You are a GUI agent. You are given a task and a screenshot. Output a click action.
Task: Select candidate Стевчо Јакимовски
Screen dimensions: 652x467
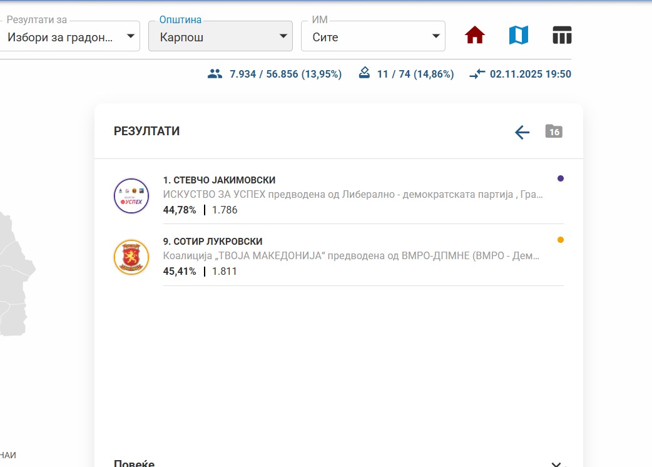(219, 180)
